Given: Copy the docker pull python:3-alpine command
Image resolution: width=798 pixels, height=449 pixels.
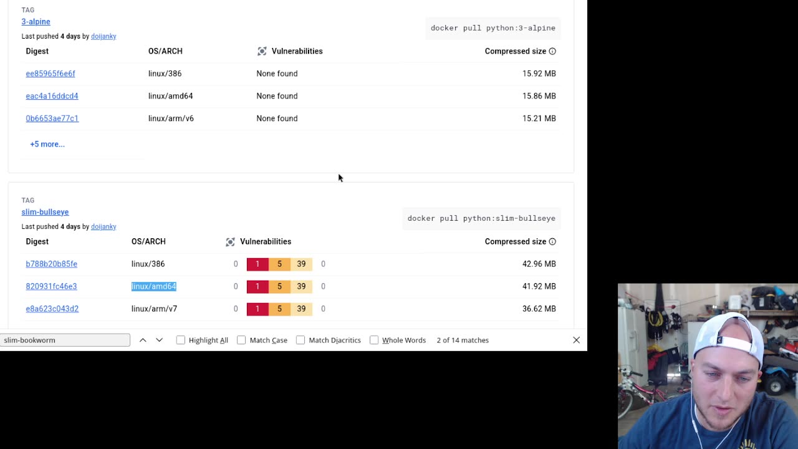Looking at the screenshot, I should pyautogui.click(x=493, y=28).
